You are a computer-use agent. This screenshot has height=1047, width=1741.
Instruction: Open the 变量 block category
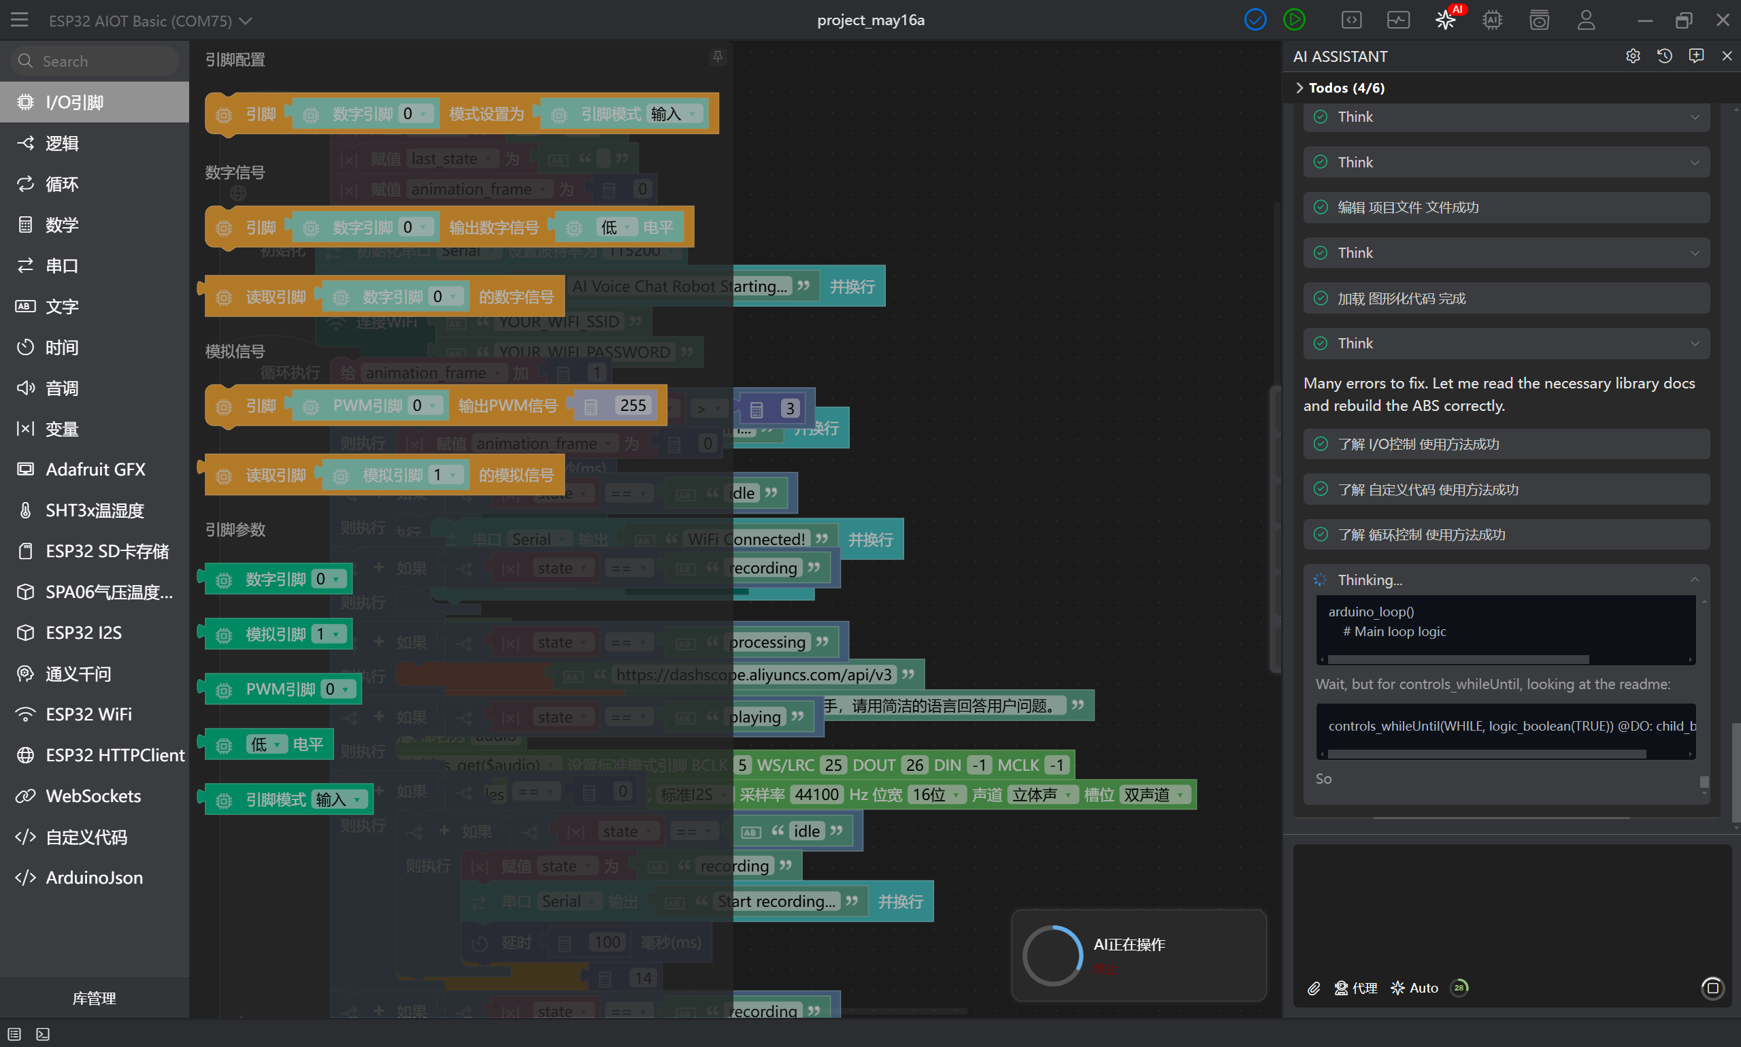(95, 429)
